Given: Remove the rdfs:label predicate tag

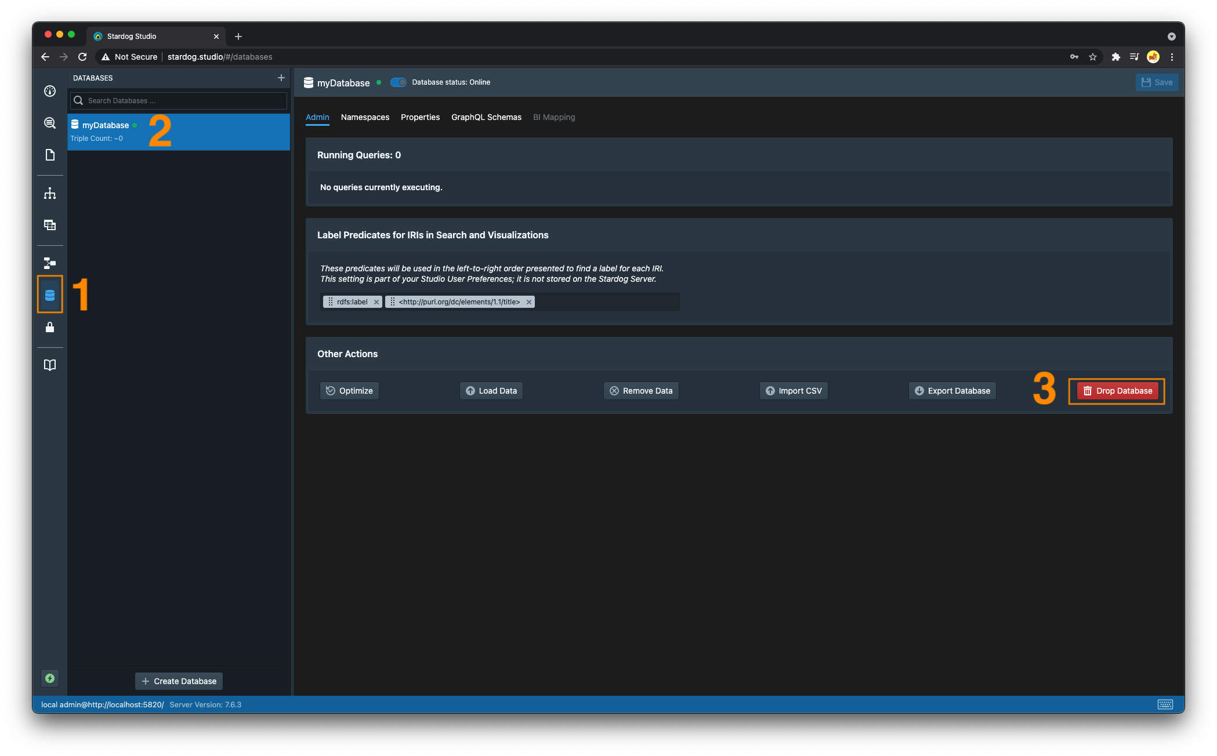Looking at the screenshot, I should [376, 302].
